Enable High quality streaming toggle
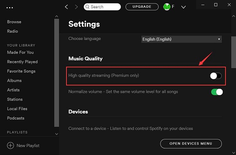236x155 pixels. click(x=216, y=76)
